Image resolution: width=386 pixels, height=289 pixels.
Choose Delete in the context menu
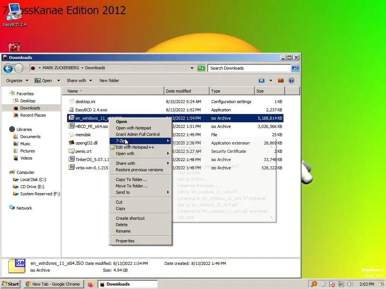140,225
